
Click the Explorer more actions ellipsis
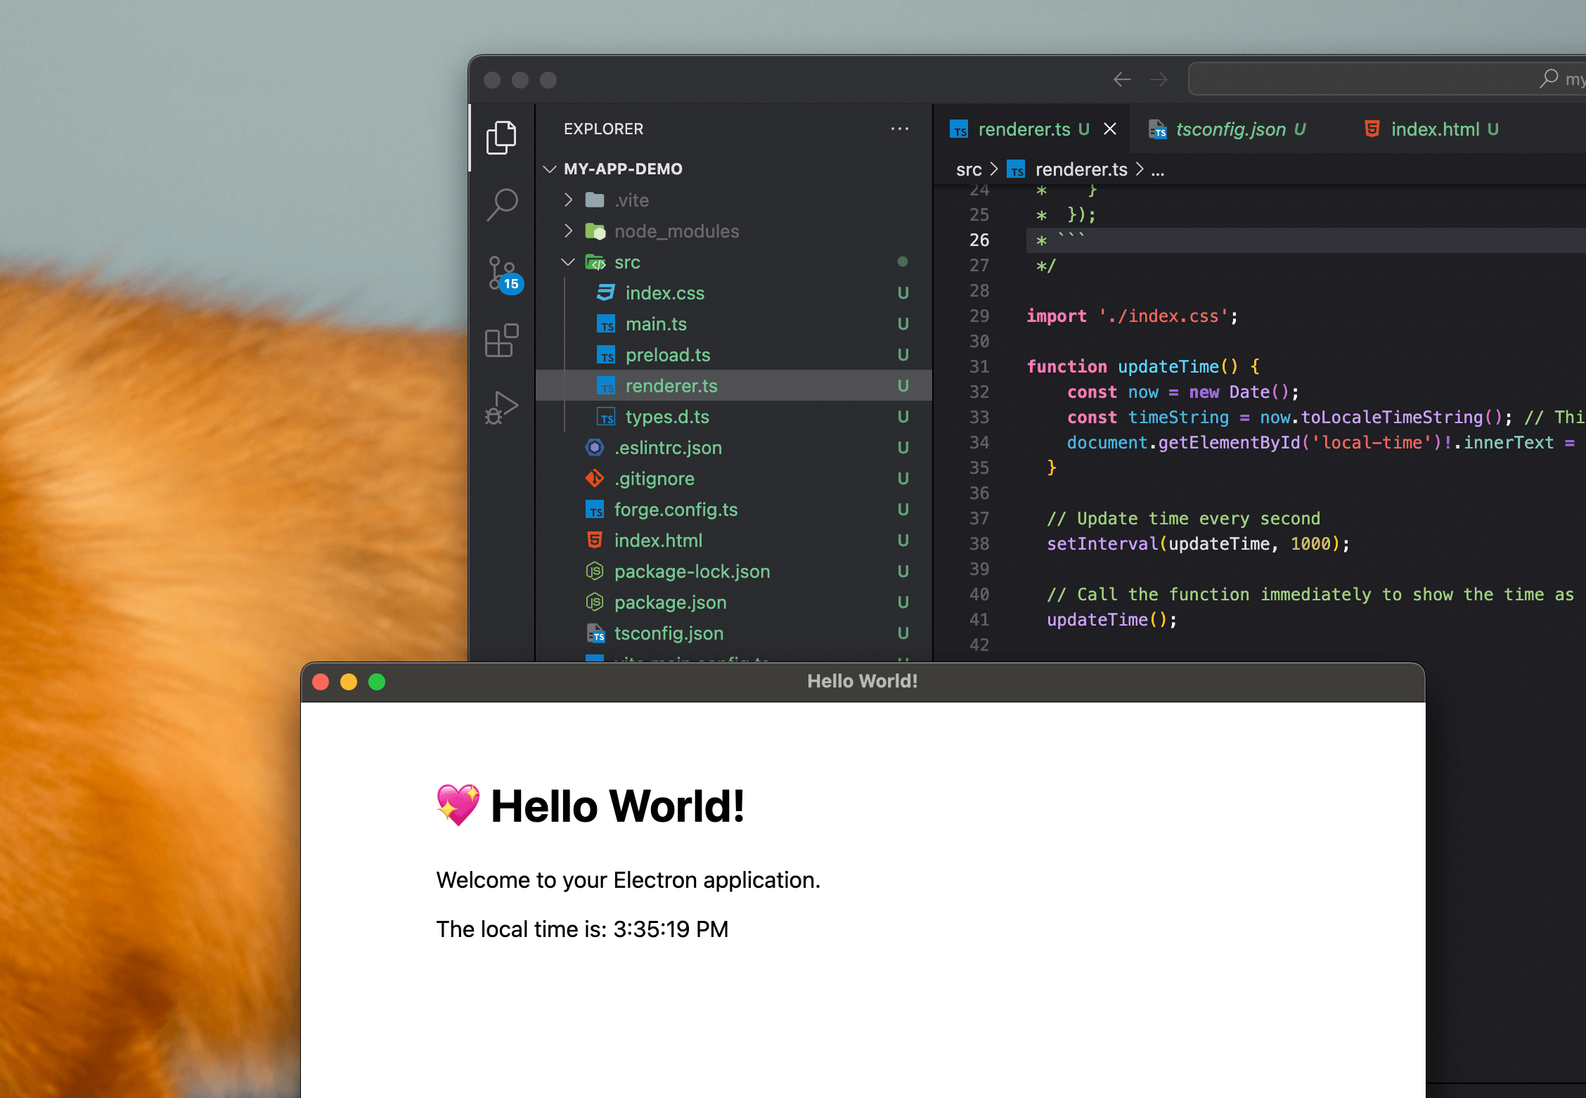899,129
